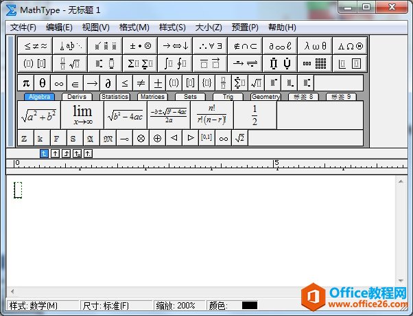The image size is (413, 316).
Task: Insert the element-of symbol
Action: 75,83
